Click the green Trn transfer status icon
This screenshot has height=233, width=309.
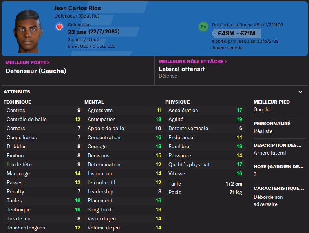pos(203,27)
